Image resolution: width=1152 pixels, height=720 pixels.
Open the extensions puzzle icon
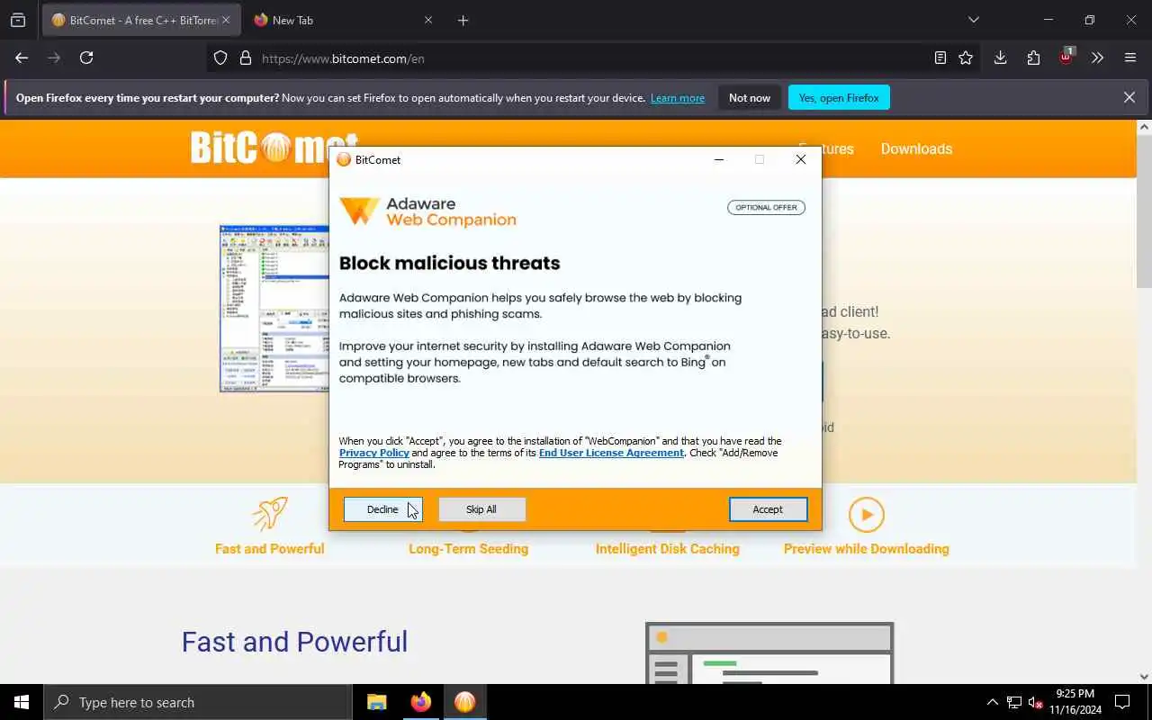(x=1033, y=58)
